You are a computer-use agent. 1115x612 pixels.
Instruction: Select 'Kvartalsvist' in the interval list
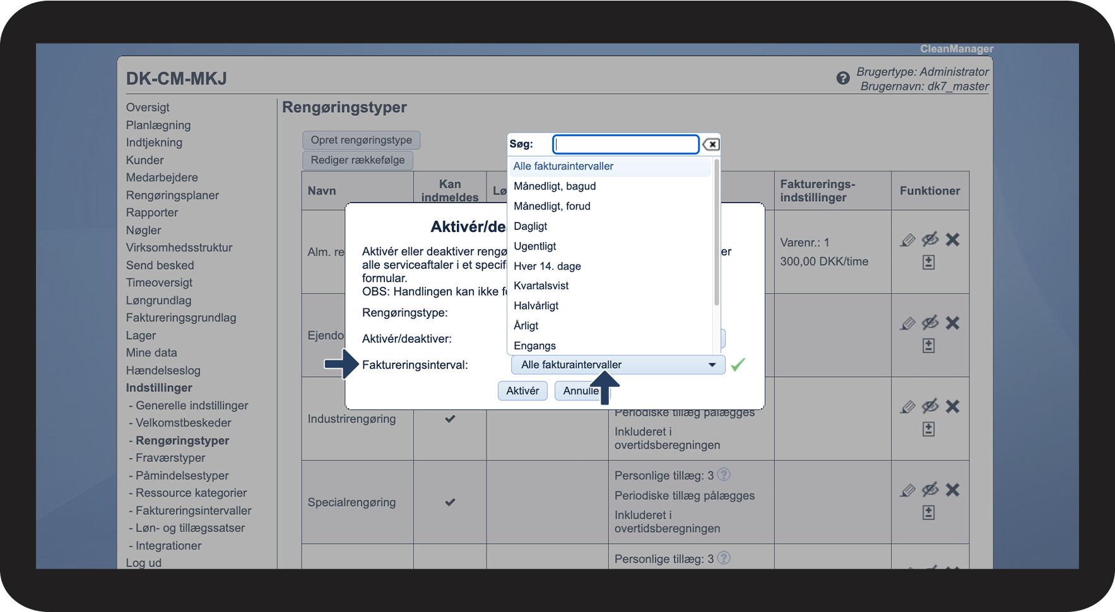(x=610, y=286)
